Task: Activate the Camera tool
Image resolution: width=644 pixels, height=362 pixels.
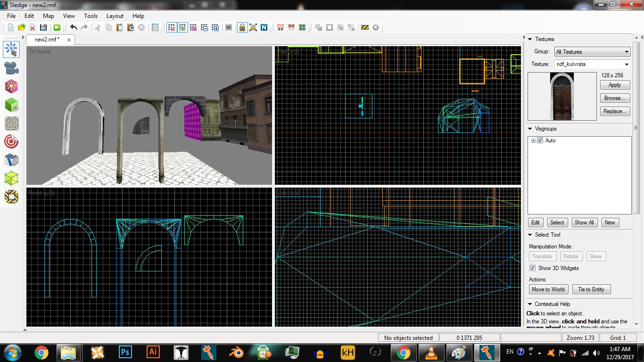Action: (11, 68)
